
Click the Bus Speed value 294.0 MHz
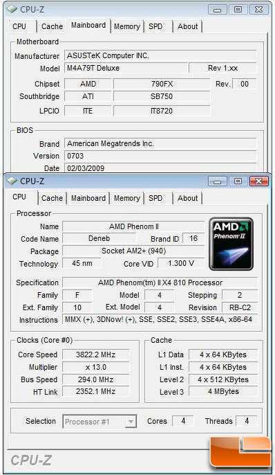click(x=96, y=379)
